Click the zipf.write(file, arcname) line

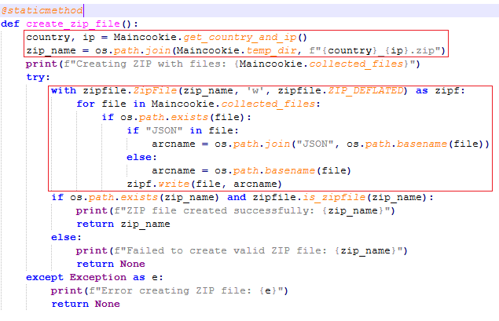[204, 184]
